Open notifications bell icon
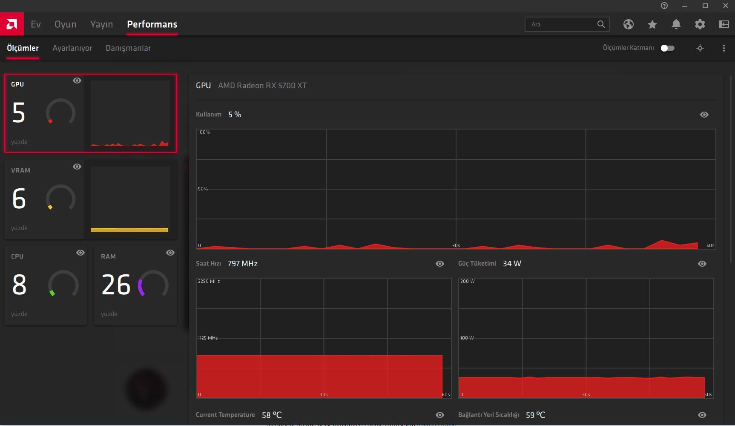735x426 pixels. pos(676,24)
